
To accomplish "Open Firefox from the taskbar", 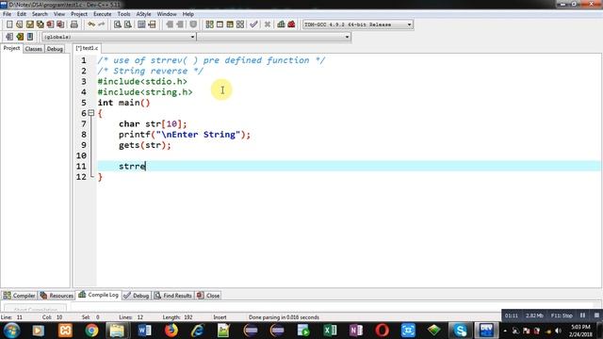I will [171, 331].
